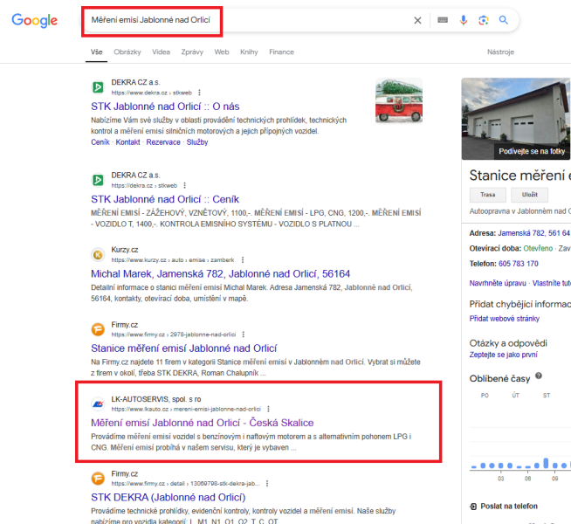
Task: Open the result STK Jablonné nad Orlicí :: Ceník
Action: (x=165, y=199)
